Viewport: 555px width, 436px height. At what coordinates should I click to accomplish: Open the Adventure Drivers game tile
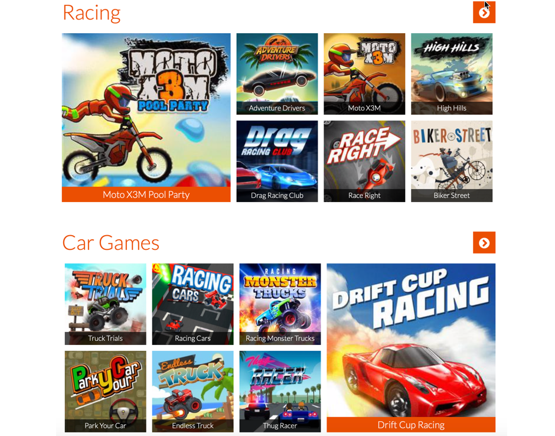tap(277, 74)
